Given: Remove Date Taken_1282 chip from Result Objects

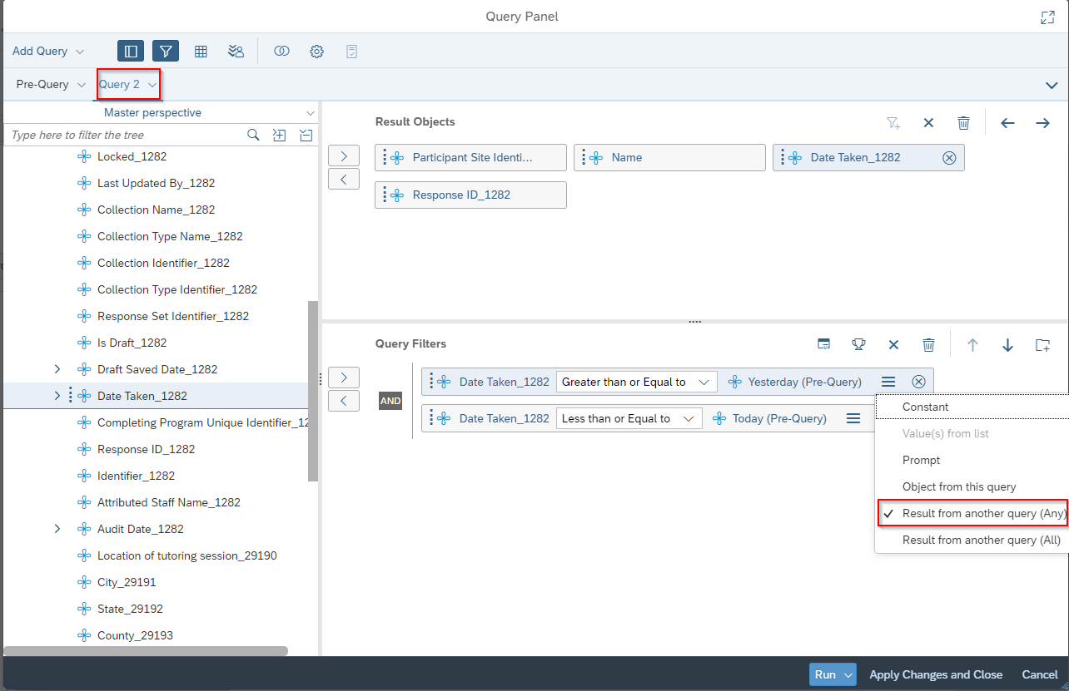Looking at the screenshot, I should point(949,157).
